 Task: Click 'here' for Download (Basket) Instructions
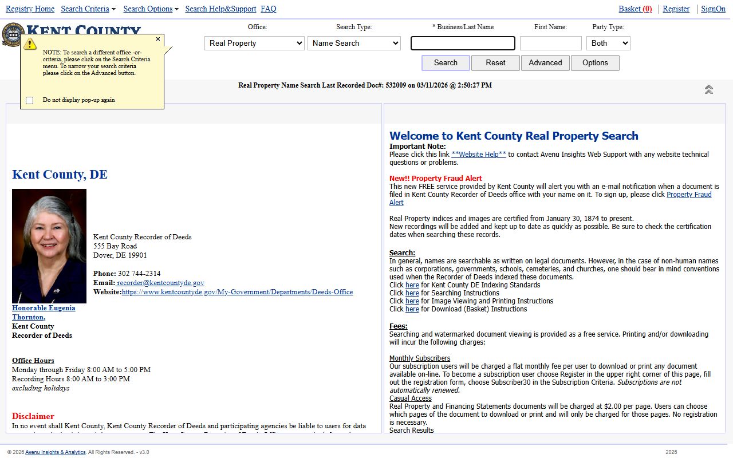pyautogui.click(x=412, y=309)
